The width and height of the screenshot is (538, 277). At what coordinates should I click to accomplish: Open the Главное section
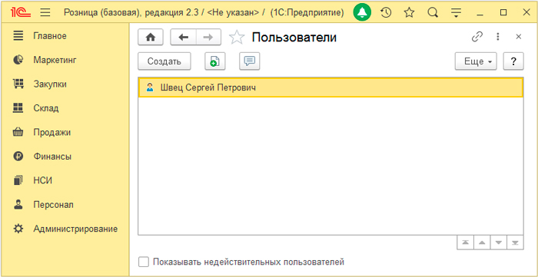[x=65, y=36]
